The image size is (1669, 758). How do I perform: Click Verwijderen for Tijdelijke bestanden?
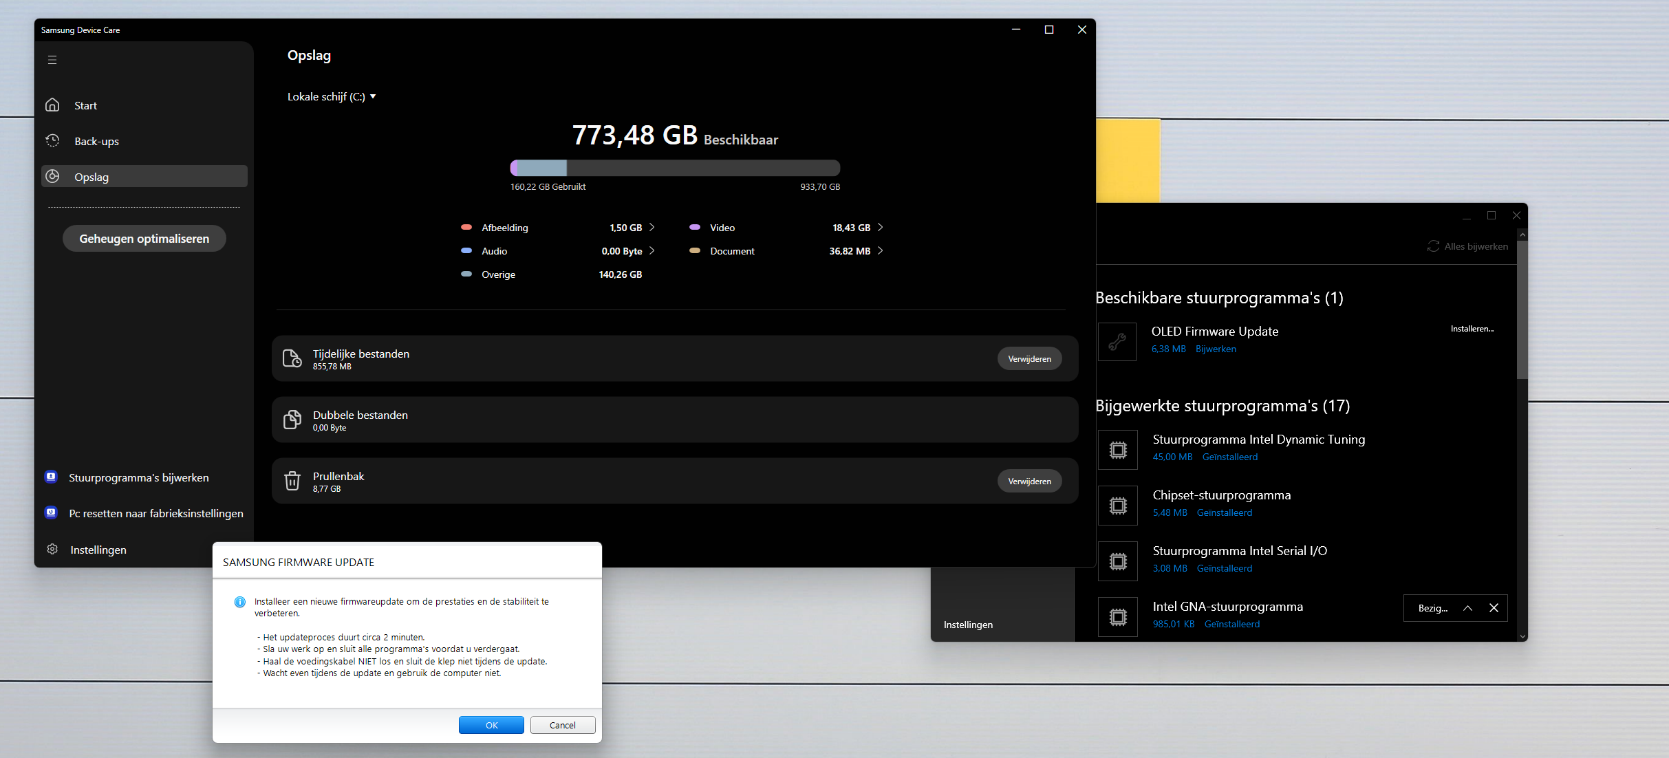click(1029, 358)
